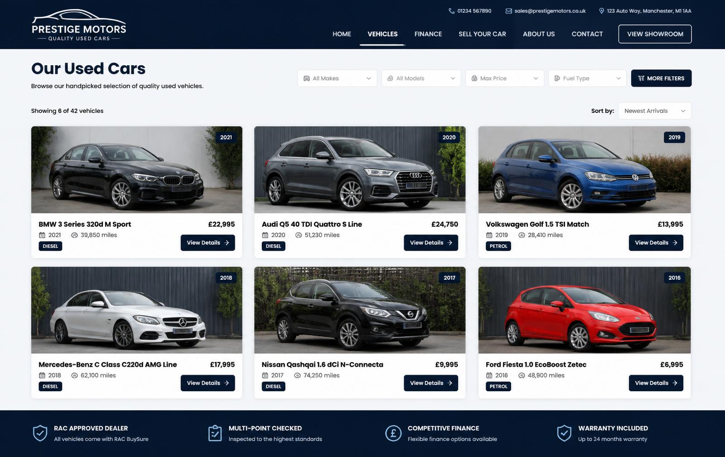This screenshot has width=725, height=457.
Task: Click the 2021 year badge on BMW photo
Action: pyautogui.click(x=226, y=137)
